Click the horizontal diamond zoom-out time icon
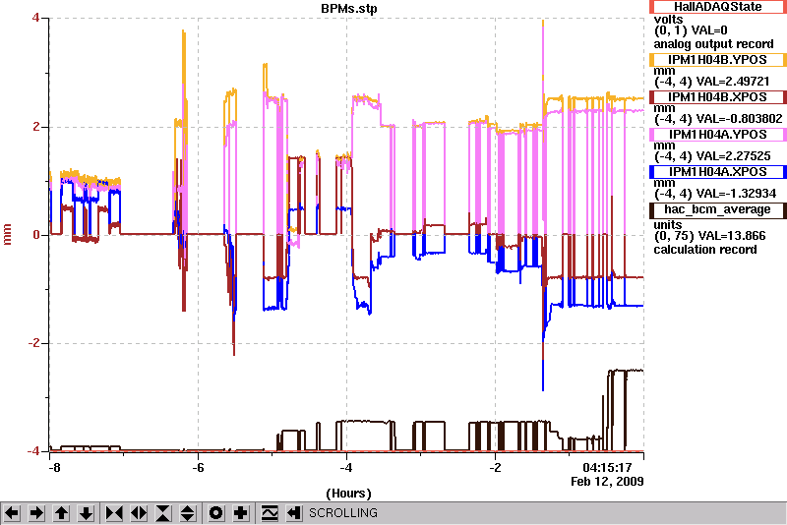 pyautogui.click(x=139, y=513)
